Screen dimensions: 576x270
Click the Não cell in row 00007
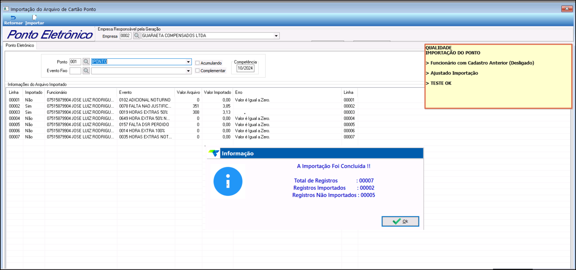29,137
